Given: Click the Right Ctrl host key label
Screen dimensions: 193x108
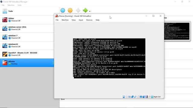Looking at the screenshot, I should [x=157, y=97].
